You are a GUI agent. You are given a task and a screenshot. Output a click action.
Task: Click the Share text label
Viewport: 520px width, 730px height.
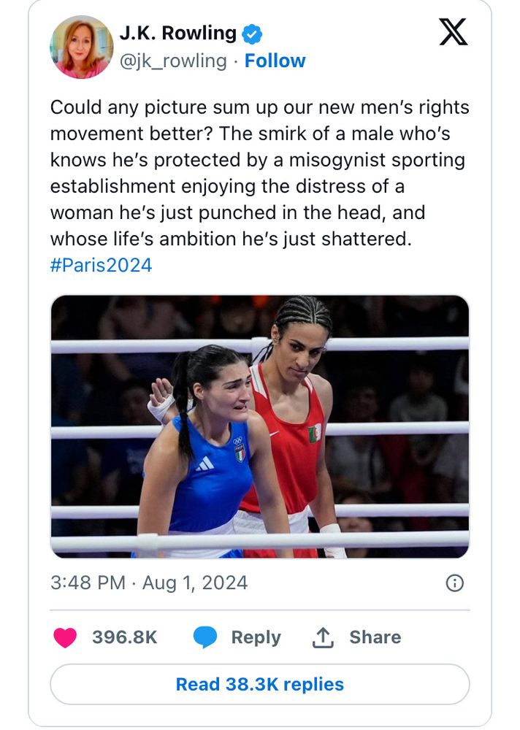[x=375, y=637]
